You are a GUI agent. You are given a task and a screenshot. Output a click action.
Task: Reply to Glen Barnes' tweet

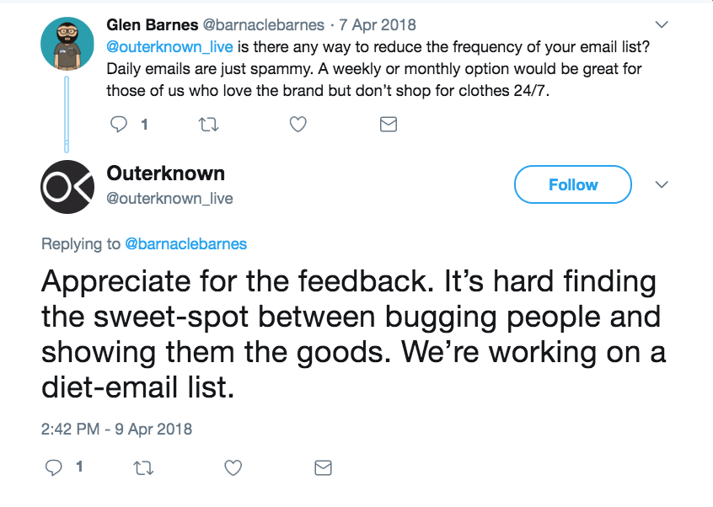(x=119, y=125)
